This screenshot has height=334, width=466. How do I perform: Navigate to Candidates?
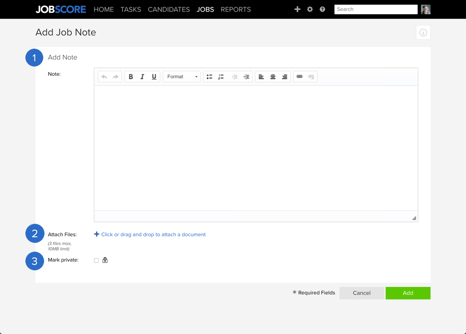[x=169, y=10]
